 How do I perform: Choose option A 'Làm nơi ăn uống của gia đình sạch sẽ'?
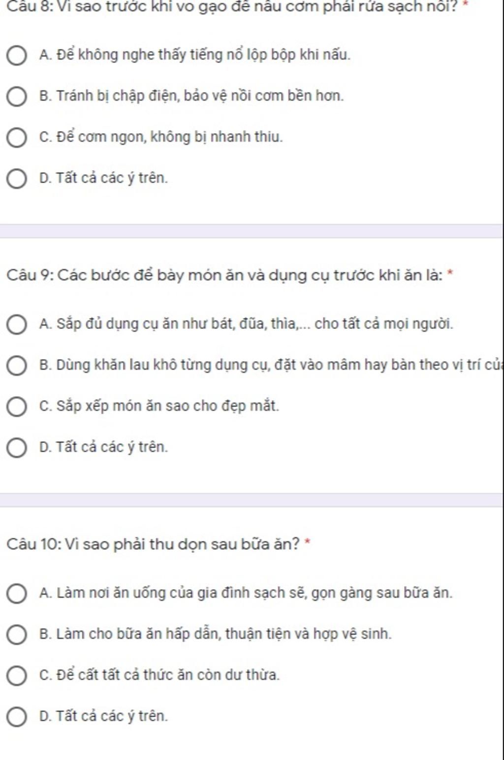[x=16, y=594]
